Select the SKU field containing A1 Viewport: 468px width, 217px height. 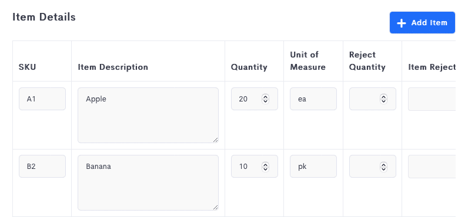pos(42,99)
